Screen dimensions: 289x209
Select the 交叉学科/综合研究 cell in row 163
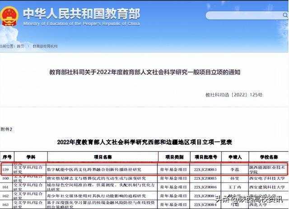click(28, 204)
